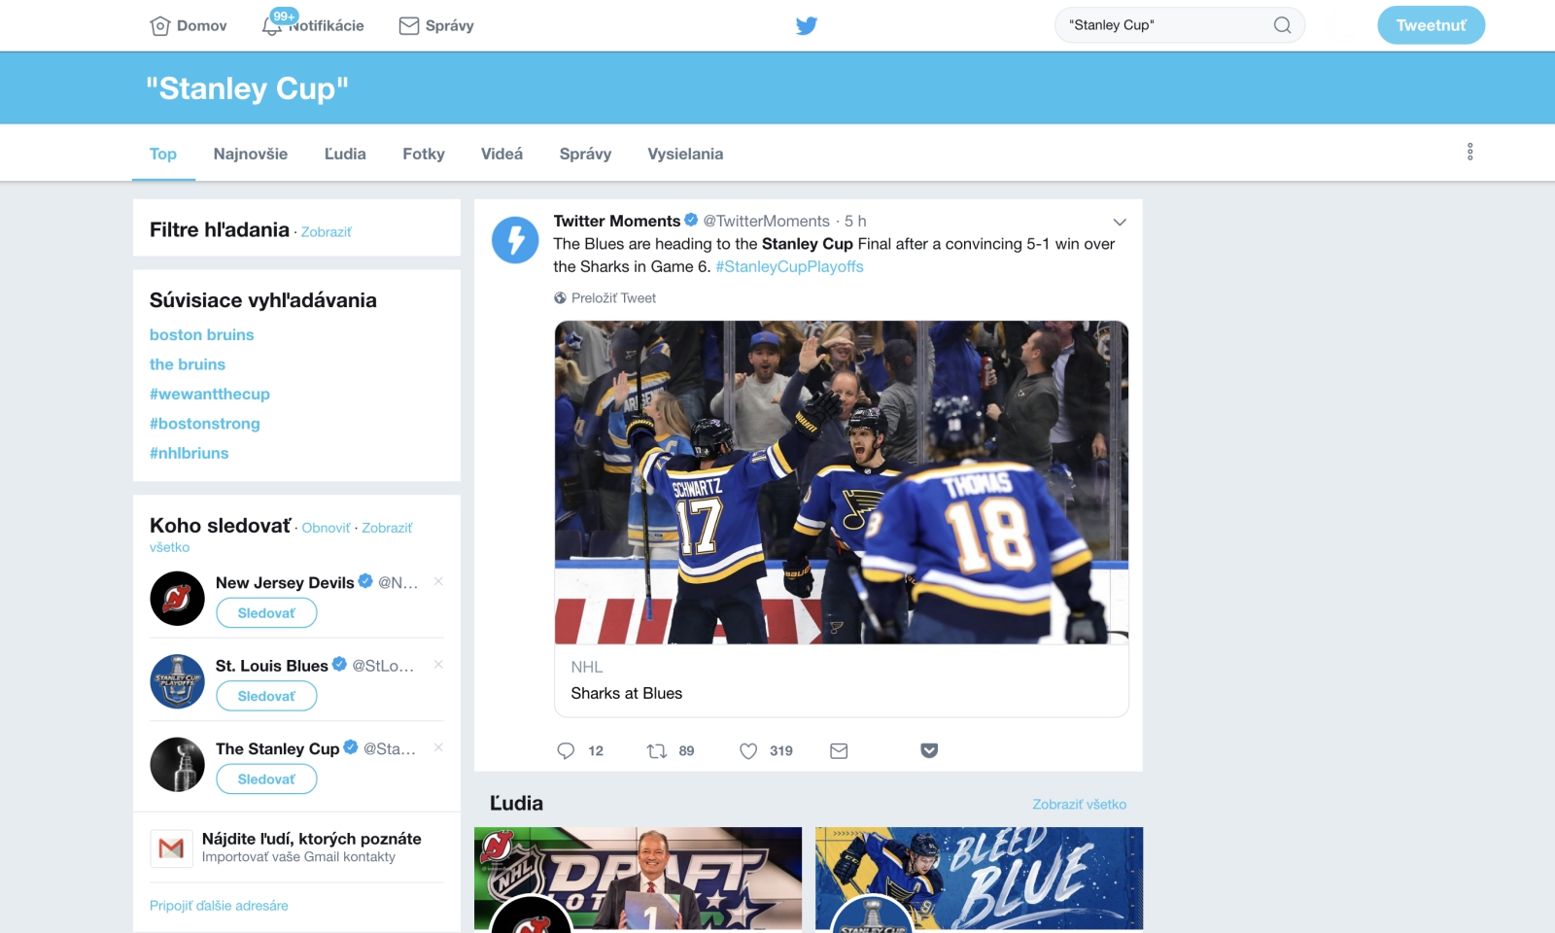Image resolution: width=1555 pixels, height=933 pixels.
Task: Dismiss The Stanley Cup suggestion
Action: click(438, 747)
